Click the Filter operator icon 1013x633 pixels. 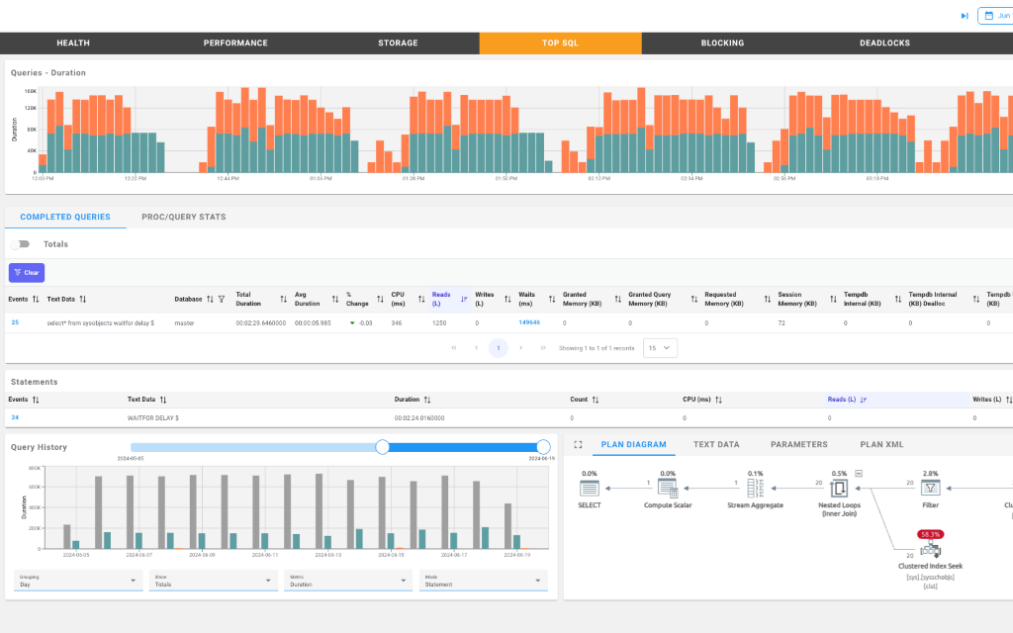(931, 488)
